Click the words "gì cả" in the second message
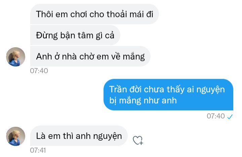Viewport: 242px width, 157px height. coord(105,36)
